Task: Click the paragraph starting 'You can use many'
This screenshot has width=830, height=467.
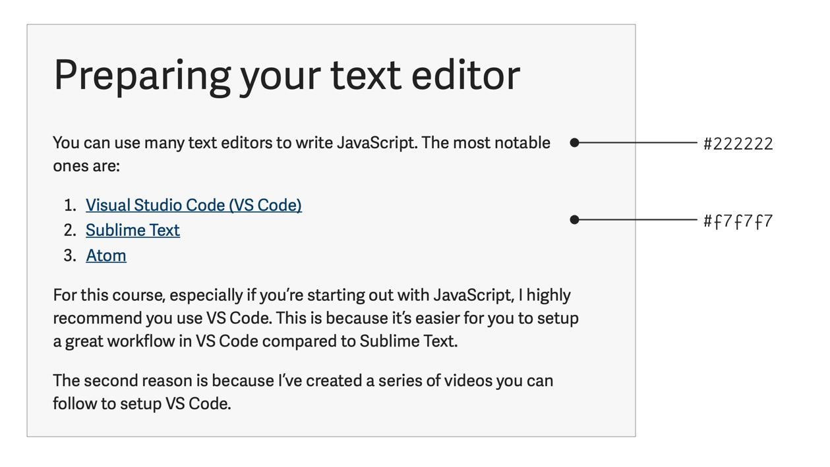Action: point(301,143)
